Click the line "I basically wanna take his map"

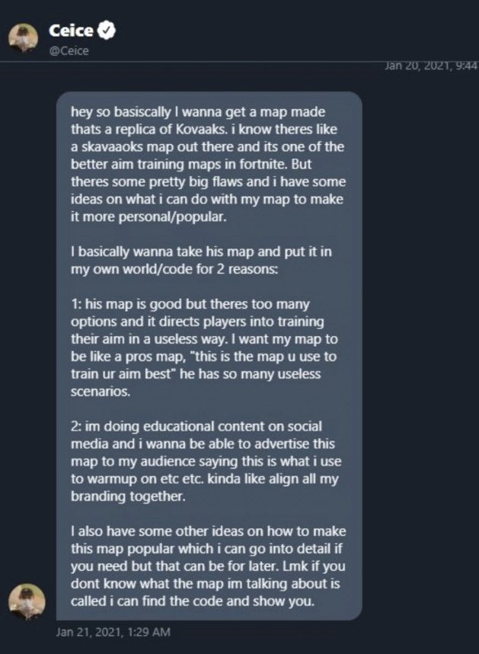pyautogui.click(x=201, y=252)
